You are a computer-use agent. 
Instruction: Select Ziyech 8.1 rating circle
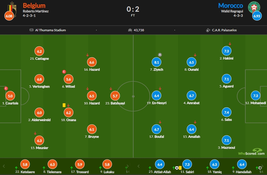click(x=156, y=62)
